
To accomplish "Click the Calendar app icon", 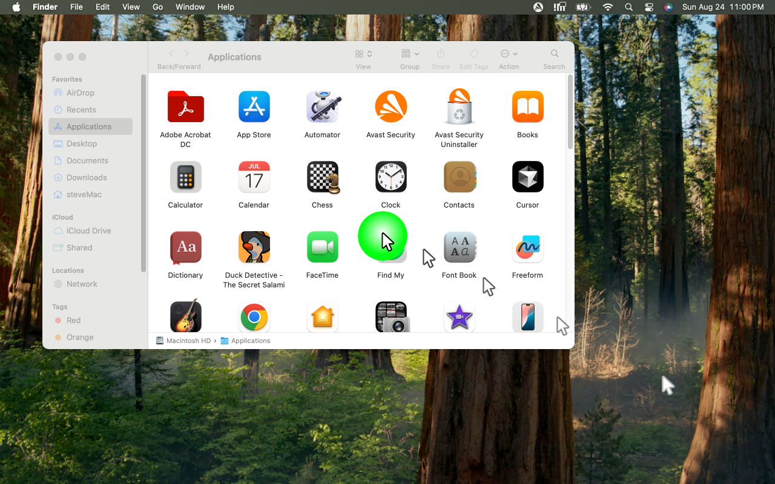I will pos(254,177).
